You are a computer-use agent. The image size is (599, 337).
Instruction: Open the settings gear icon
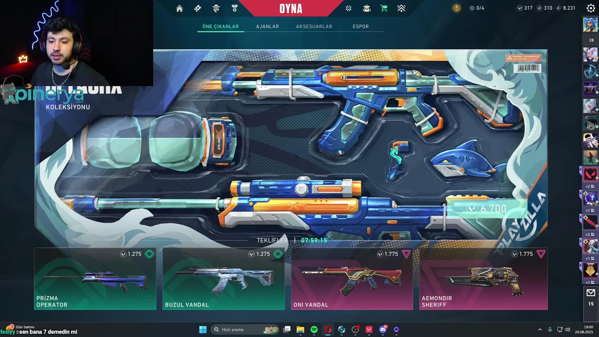click(x=591, y=8)
